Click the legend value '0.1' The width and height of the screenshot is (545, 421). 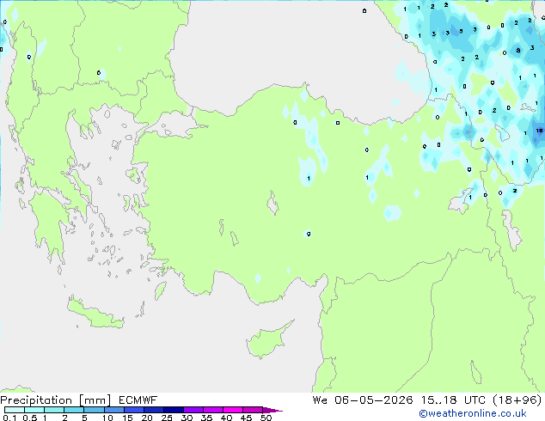click(9, 418)
